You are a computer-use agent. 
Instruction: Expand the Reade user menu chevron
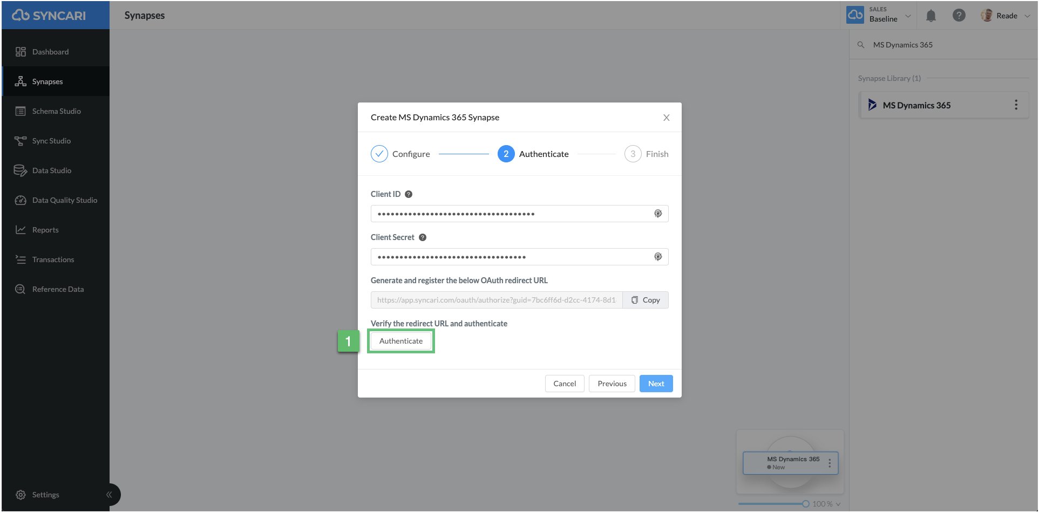(1027, 16)
